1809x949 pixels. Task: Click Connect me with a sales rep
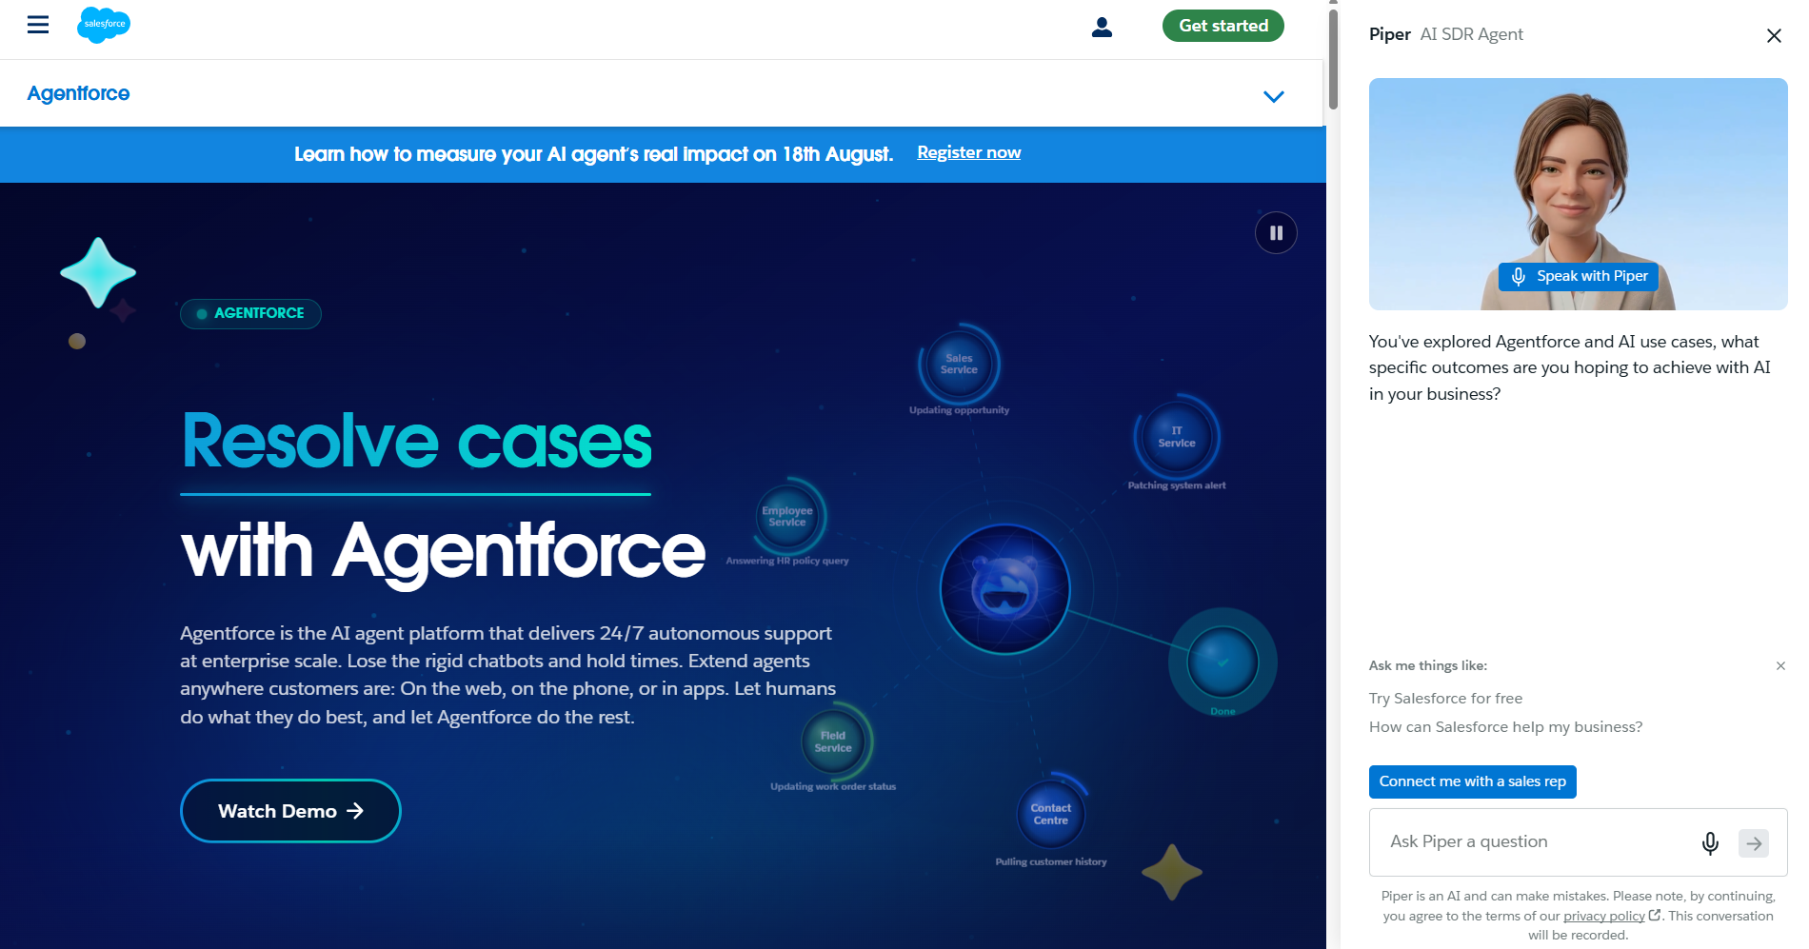1472,781
